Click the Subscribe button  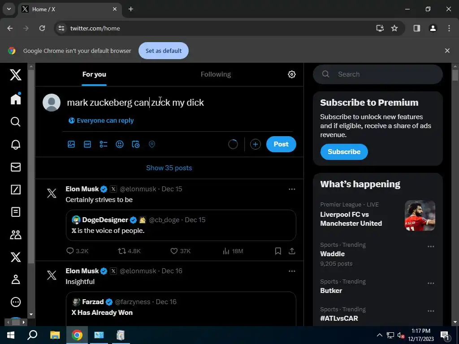coord(344,152)
